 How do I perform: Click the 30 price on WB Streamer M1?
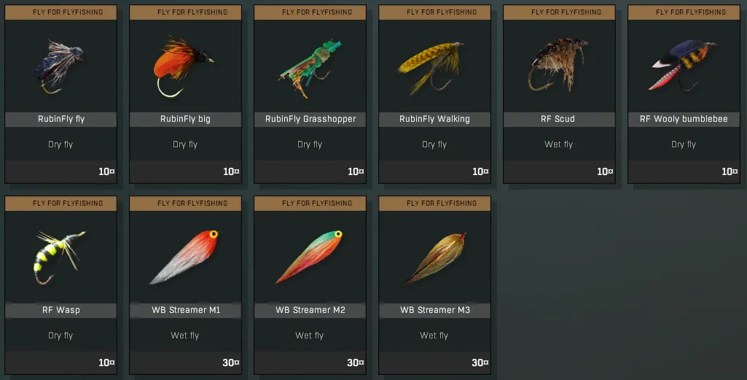230,362
